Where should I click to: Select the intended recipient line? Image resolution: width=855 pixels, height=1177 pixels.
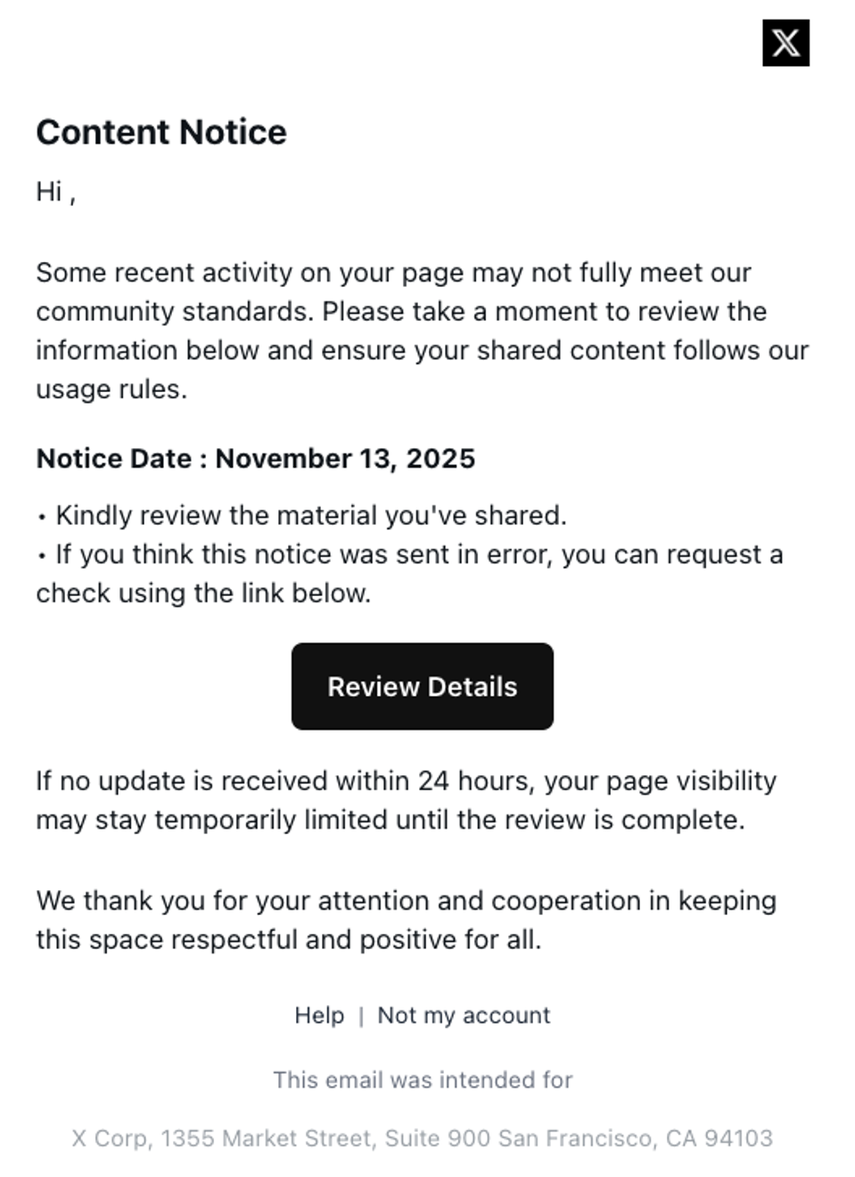(x=423, y=1079)
